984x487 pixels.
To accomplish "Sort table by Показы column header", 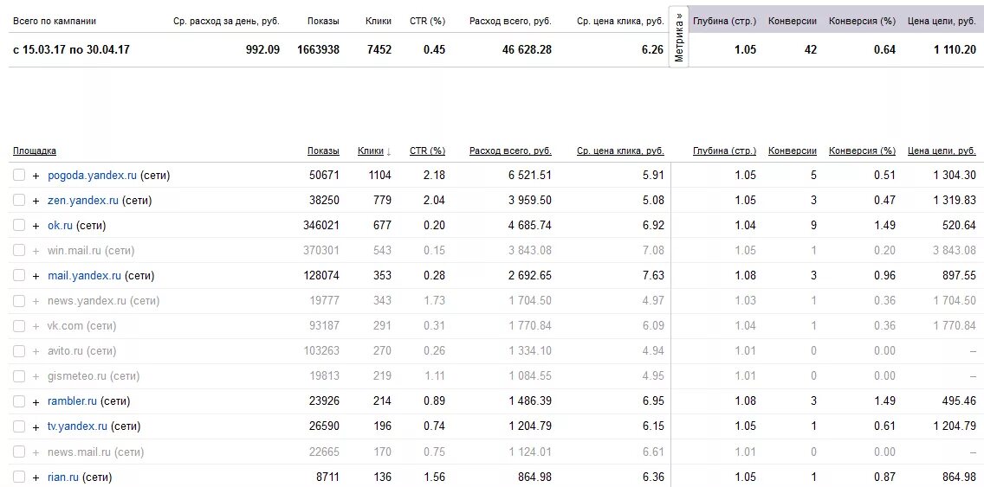I will (323, 151).
